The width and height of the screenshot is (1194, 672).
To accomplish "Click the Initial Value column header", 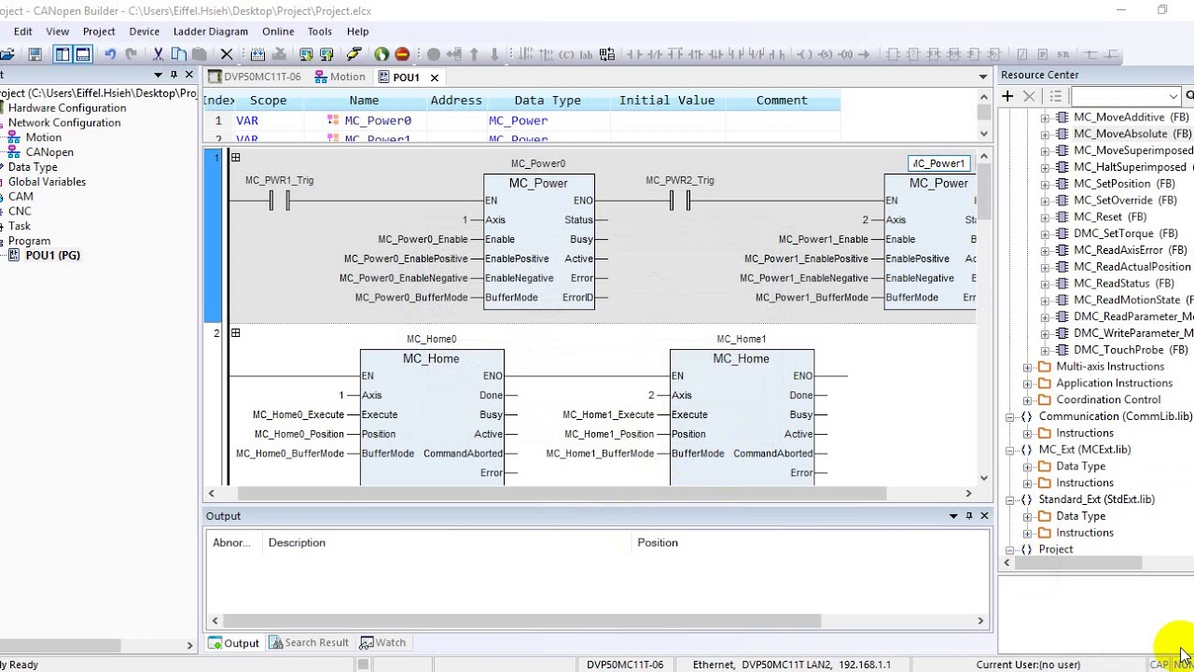I will (667, 100).
